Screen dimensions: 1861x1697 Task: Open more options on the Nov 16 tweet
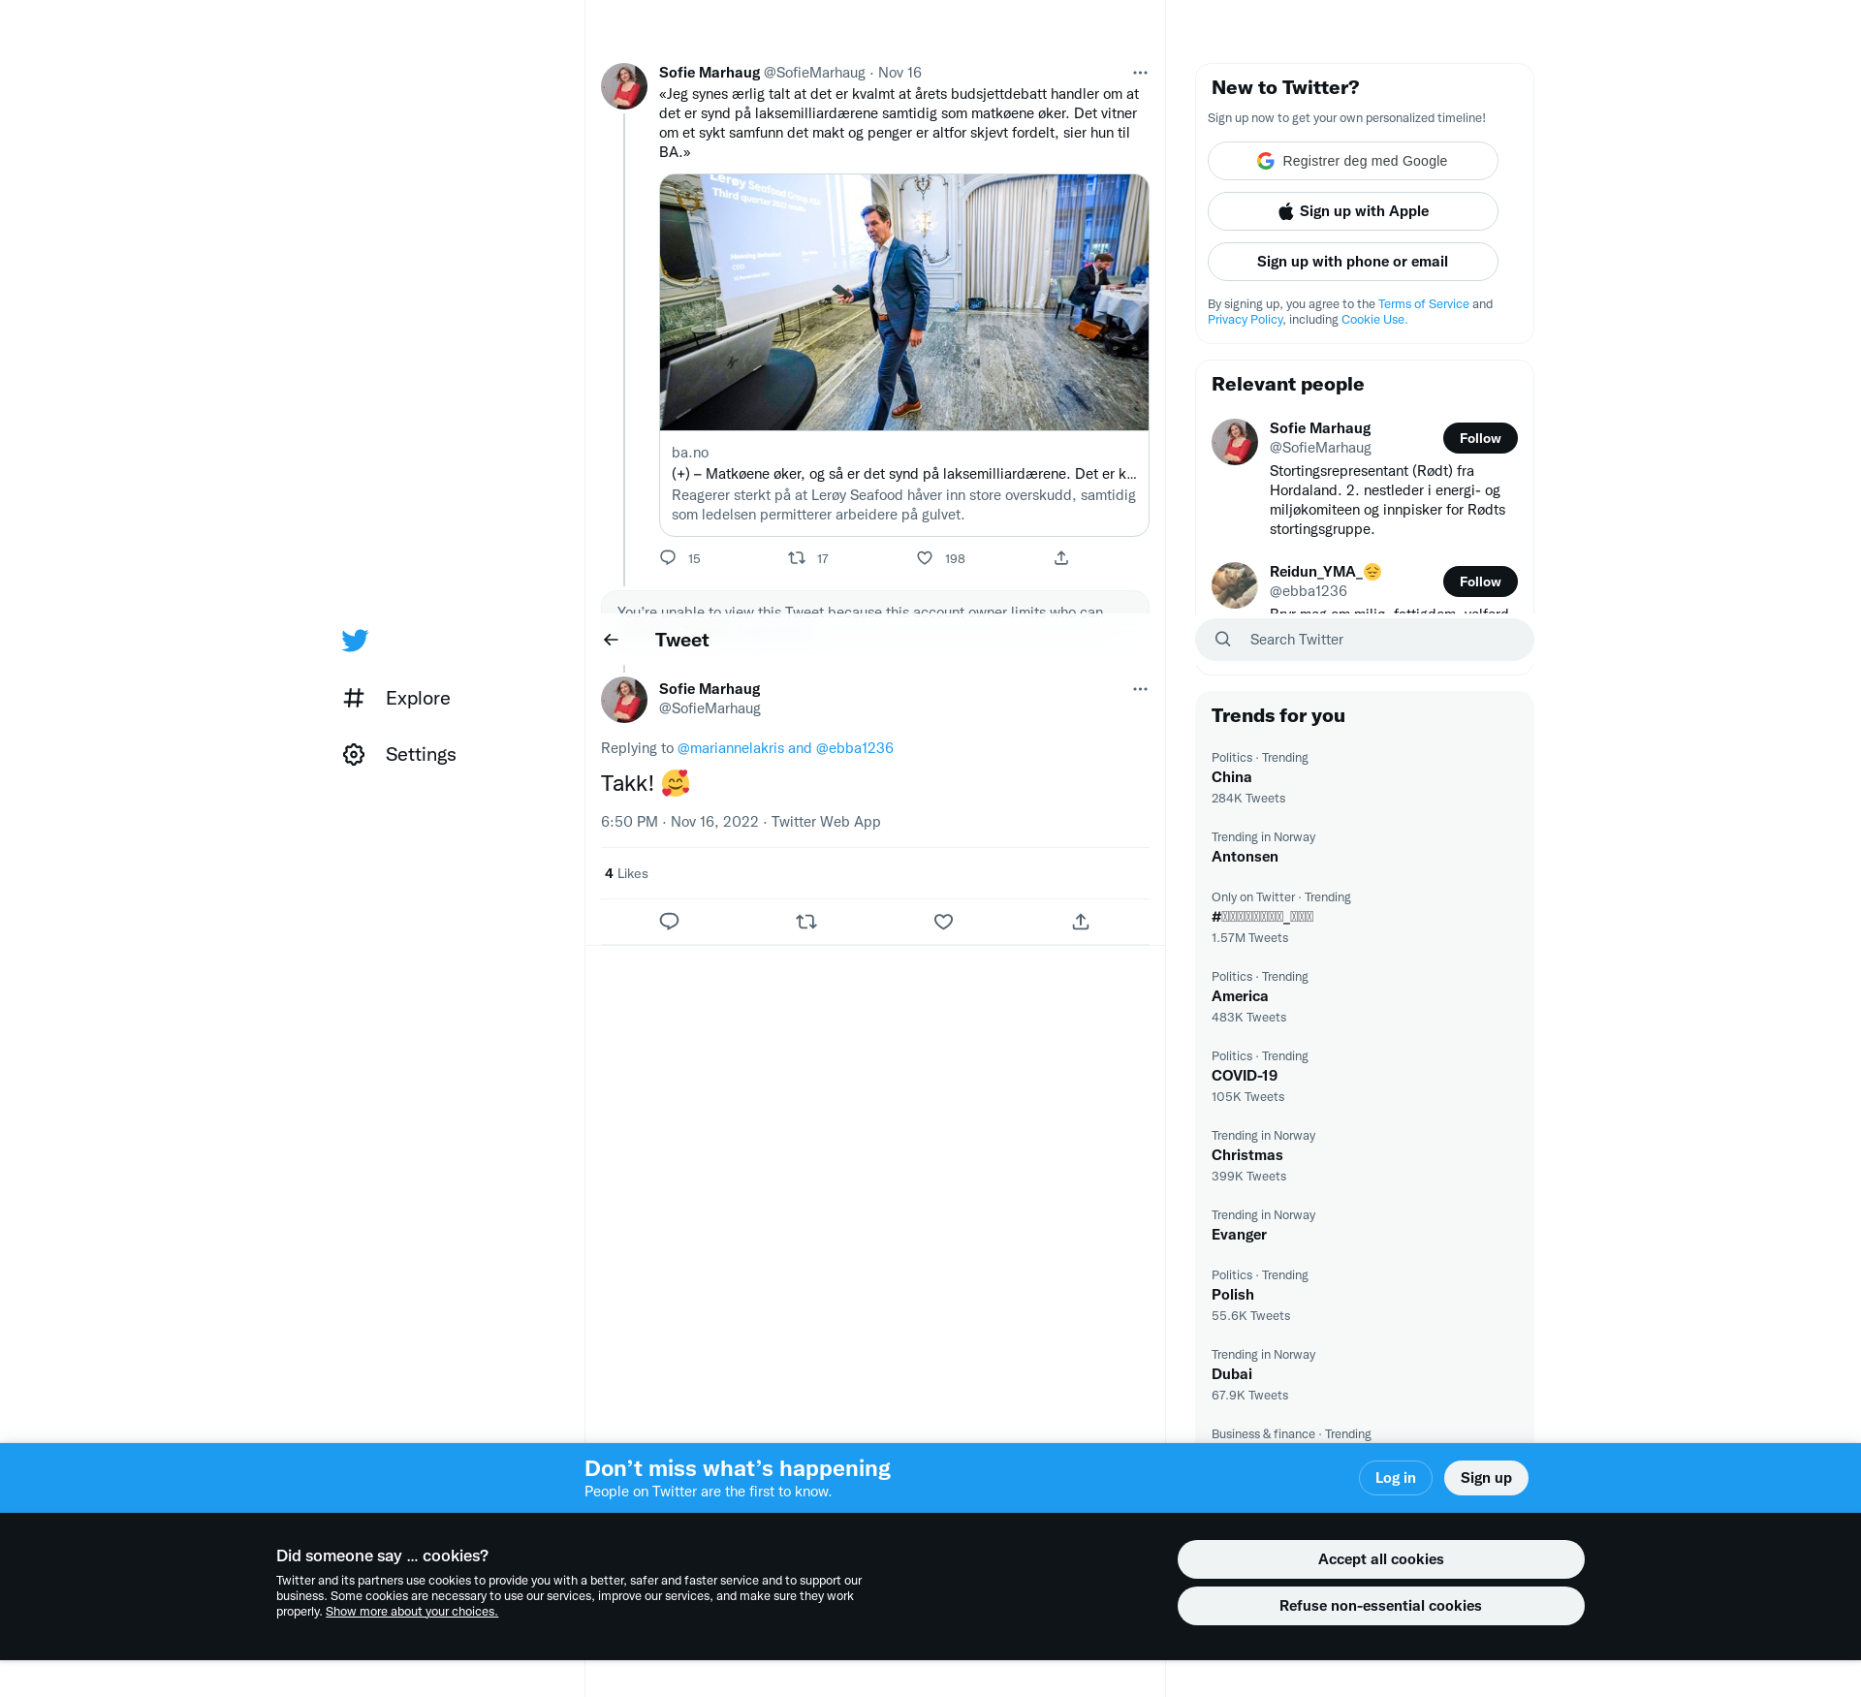1140,73
